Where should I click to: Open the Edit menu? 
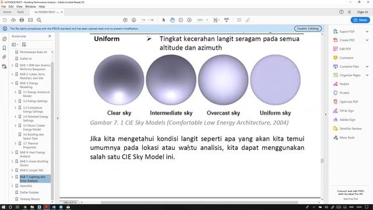pyautogui.click(x=11, y=6)
